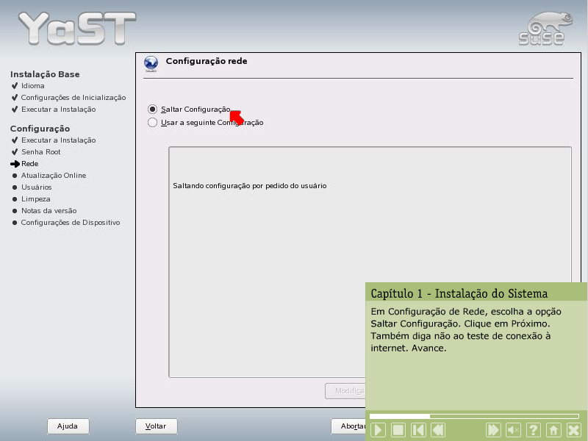
Task: Click the Voltar button
Action: click(156, 426)
